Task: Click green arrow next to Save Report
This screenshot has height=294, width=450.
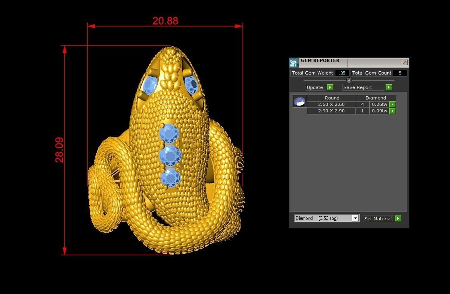Action: pyautogui.click(x=388, y=87)
